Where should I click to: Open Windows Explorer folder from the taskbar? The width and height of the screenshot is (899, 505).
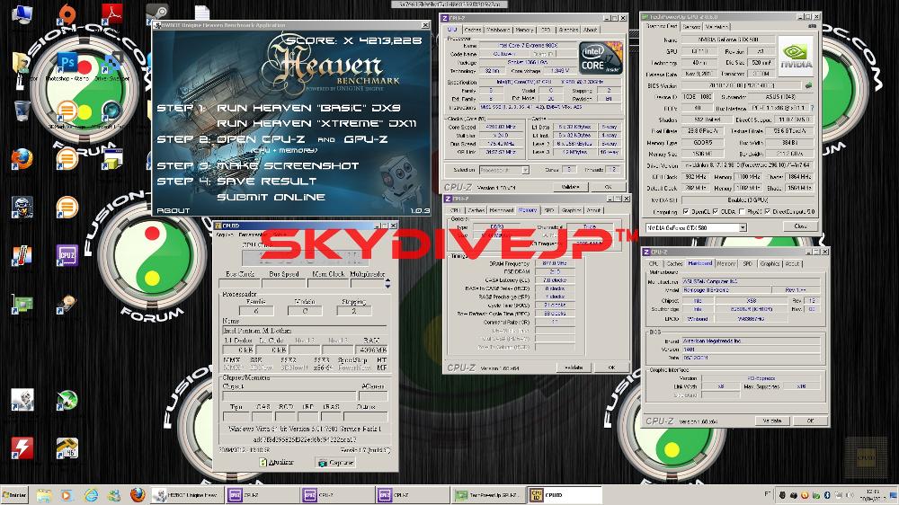pyautogui.click(x=43, y=495)
